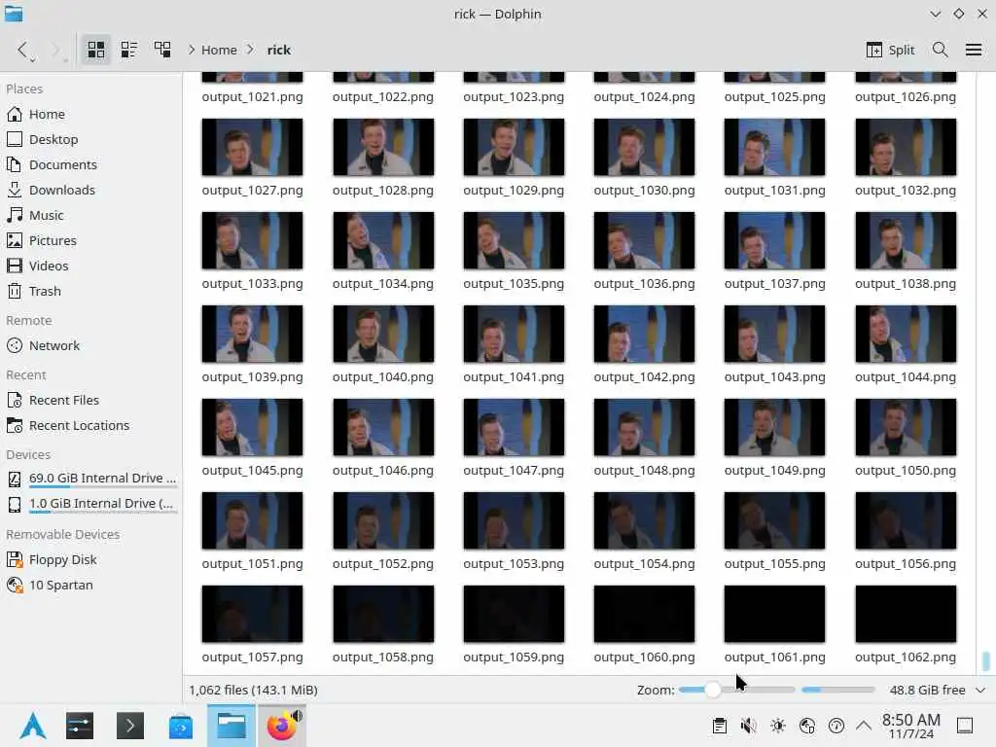This screenshot has width=996, height=747.
Task: Click the Split view button
Action: [x=891, y=50]
